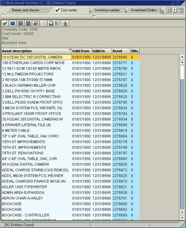Click asset number 2276685

click(120, 204)
